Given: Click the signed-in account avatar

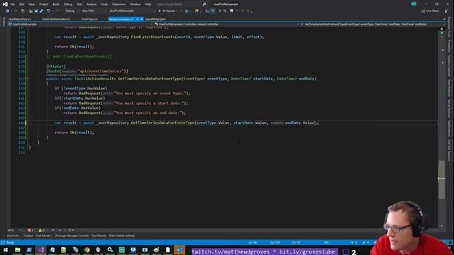Looking at the screenshot, I should [414, 4].
